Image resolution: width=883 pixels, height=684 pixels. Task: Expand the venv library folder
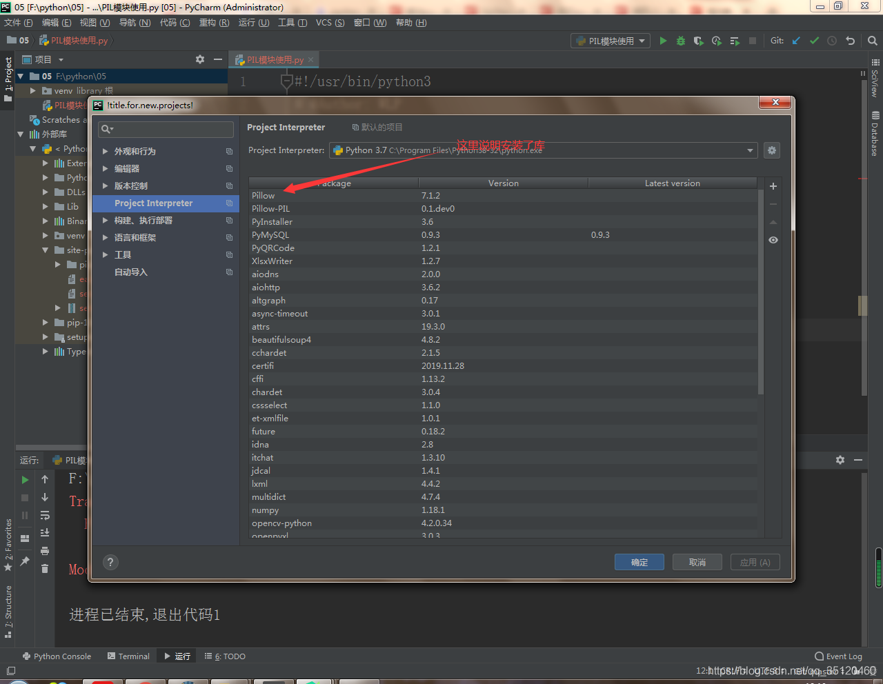pos(32,90)
